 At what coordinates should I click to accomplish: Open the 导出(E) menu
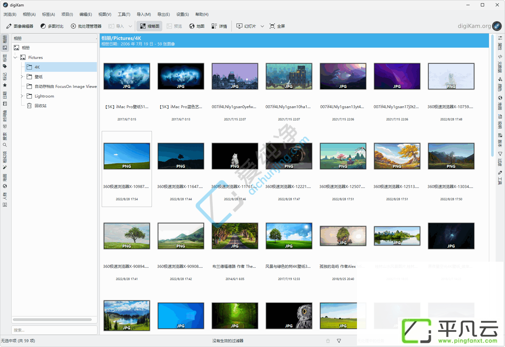[164, 14]
